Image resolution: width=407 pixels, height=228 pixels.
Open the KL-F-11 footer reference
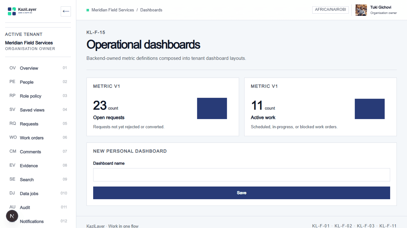coord(388,226)
